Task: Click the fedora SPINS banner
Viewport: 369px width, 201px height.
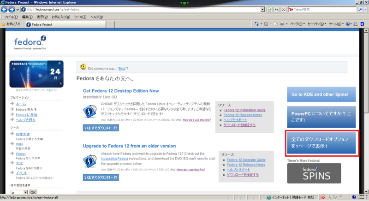Action: (x=314, y=173)
